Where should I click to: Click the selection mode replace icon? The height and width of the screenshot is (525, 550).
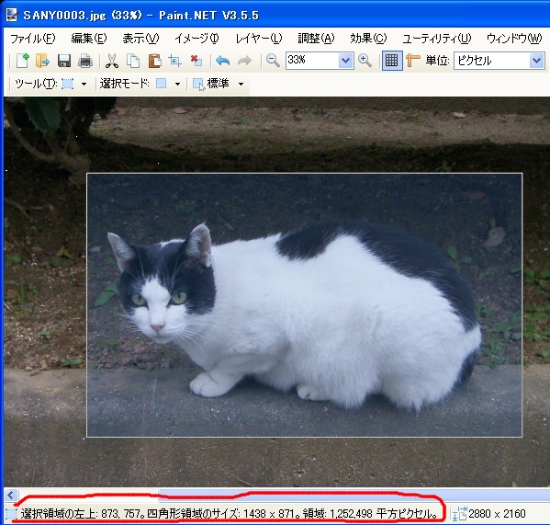click(161, 84)
